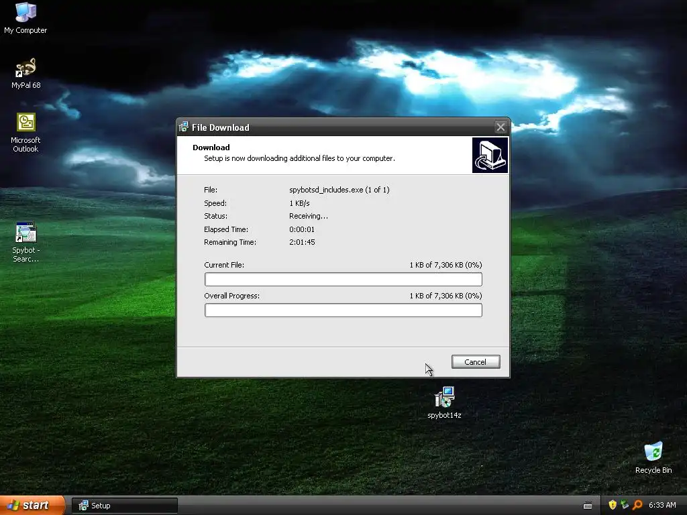Click the elapsed time value 0:00:01
Screen dimensions: 687x515
(302, 229)
